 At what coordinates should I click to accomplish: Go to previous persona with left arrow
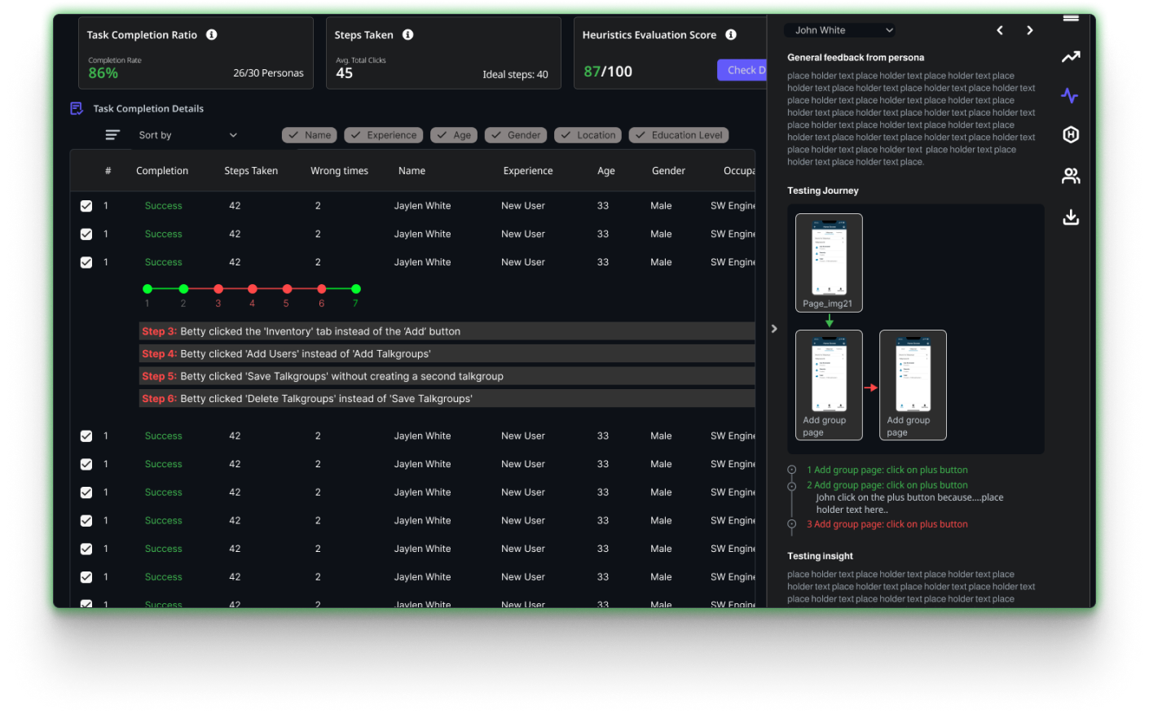[1000, 30]
